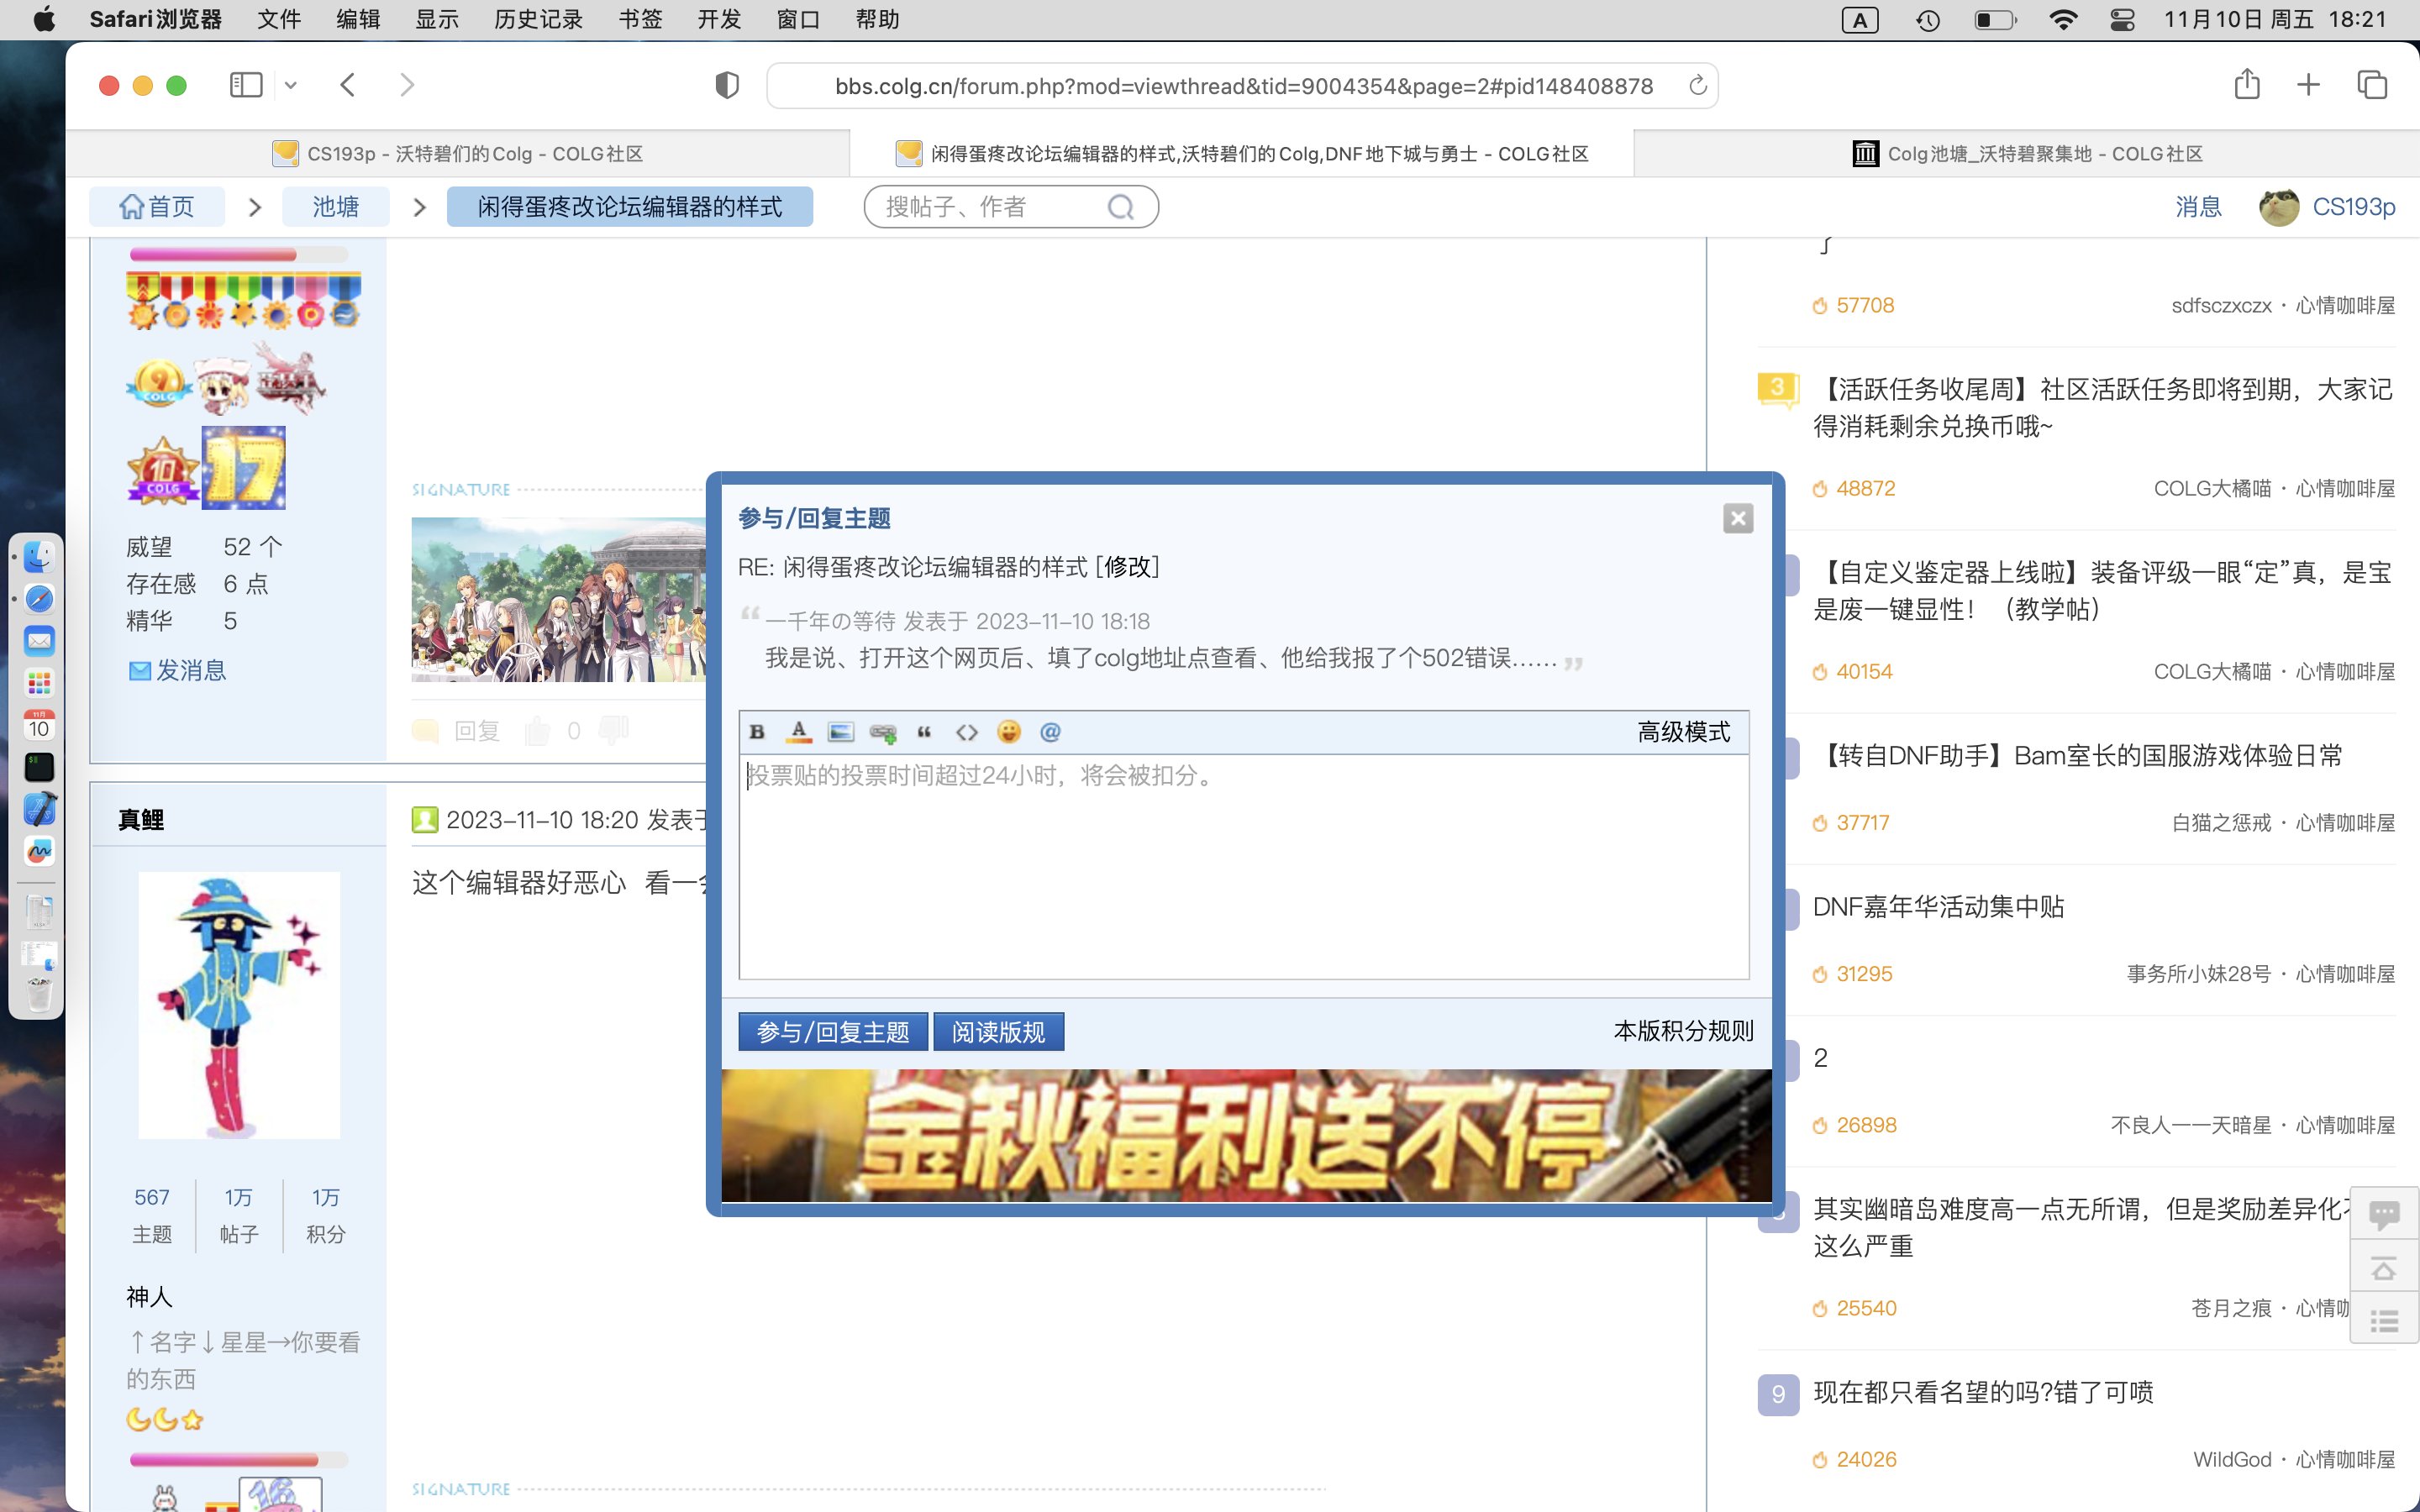Open the battery status menu

coord(1995,20)
